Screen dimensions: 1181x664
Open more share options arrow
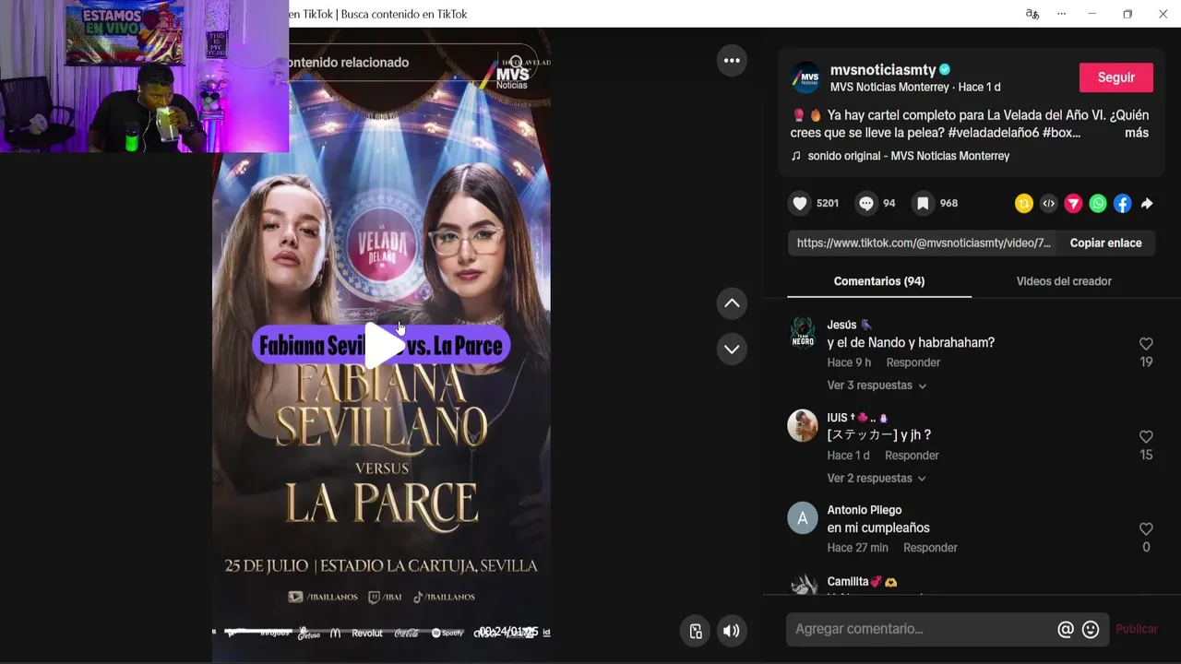click(1147, 204)
